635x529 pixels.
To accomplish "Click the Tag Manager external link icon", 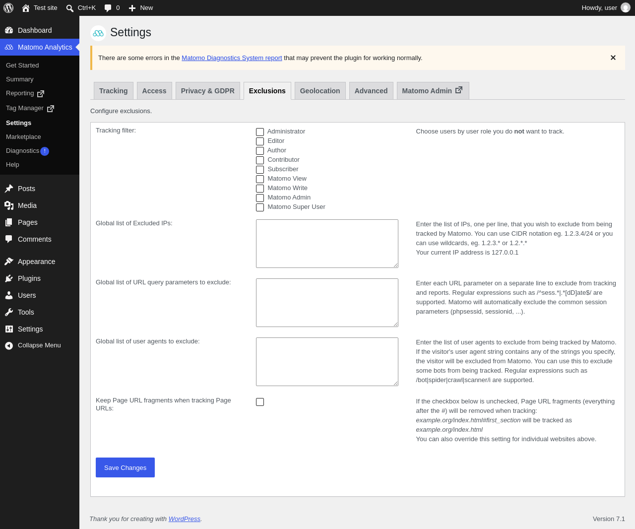I will point(51,108).
